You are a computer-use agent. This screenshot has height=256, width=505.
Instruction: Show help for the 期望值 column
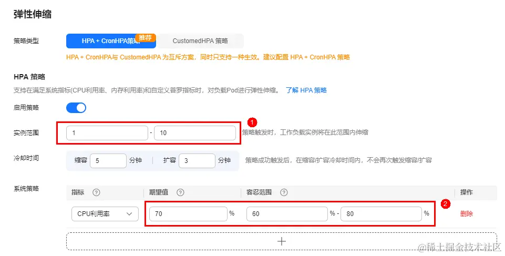[x=180, y=192]
